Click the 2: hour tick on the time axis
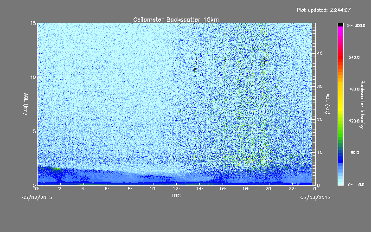The height and width of the screenshot is (232, 371). click(x=61, y=189)
